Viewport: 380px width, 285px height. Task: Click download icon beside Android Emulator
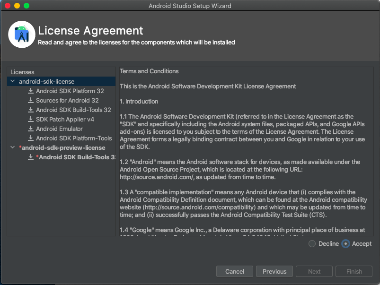pyautogui.click(x=31, y=129)
